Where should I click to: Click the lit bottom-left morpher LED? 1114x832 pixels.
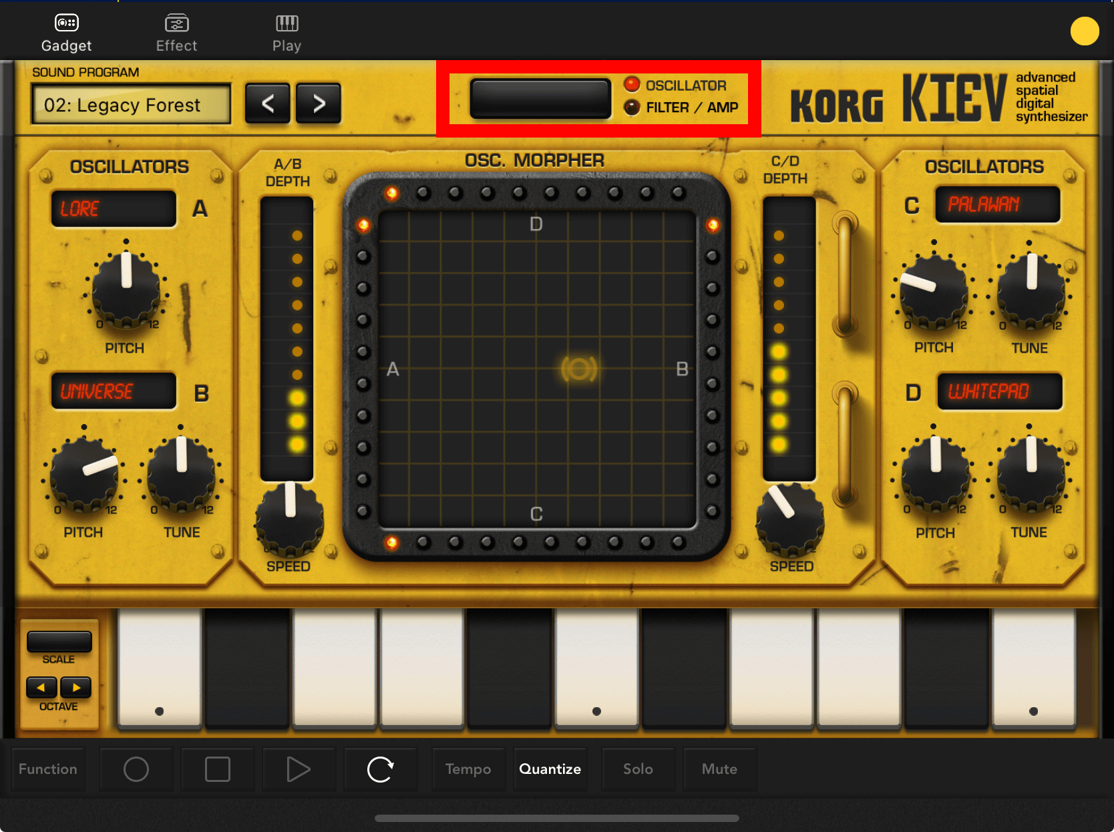[392, 543]
